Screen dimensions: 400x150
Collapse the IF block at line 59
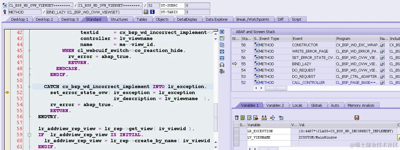29,135
